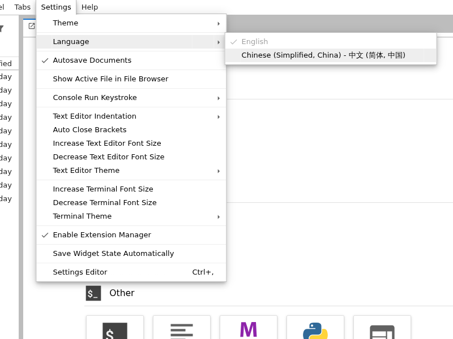Toggle Enable Extension Manager

coord(131,235)
